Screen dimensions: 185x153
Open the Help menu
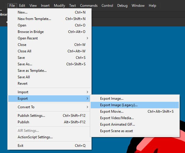click(152, 6)
